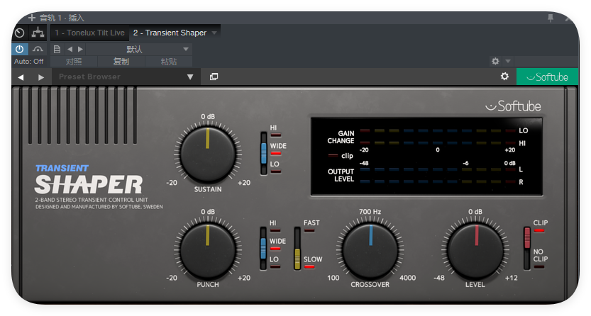Viewport: 591px width, 316px height.
Task: Click the OUTPUT LEVEL meter display
Action: click(x=438, y=176)
